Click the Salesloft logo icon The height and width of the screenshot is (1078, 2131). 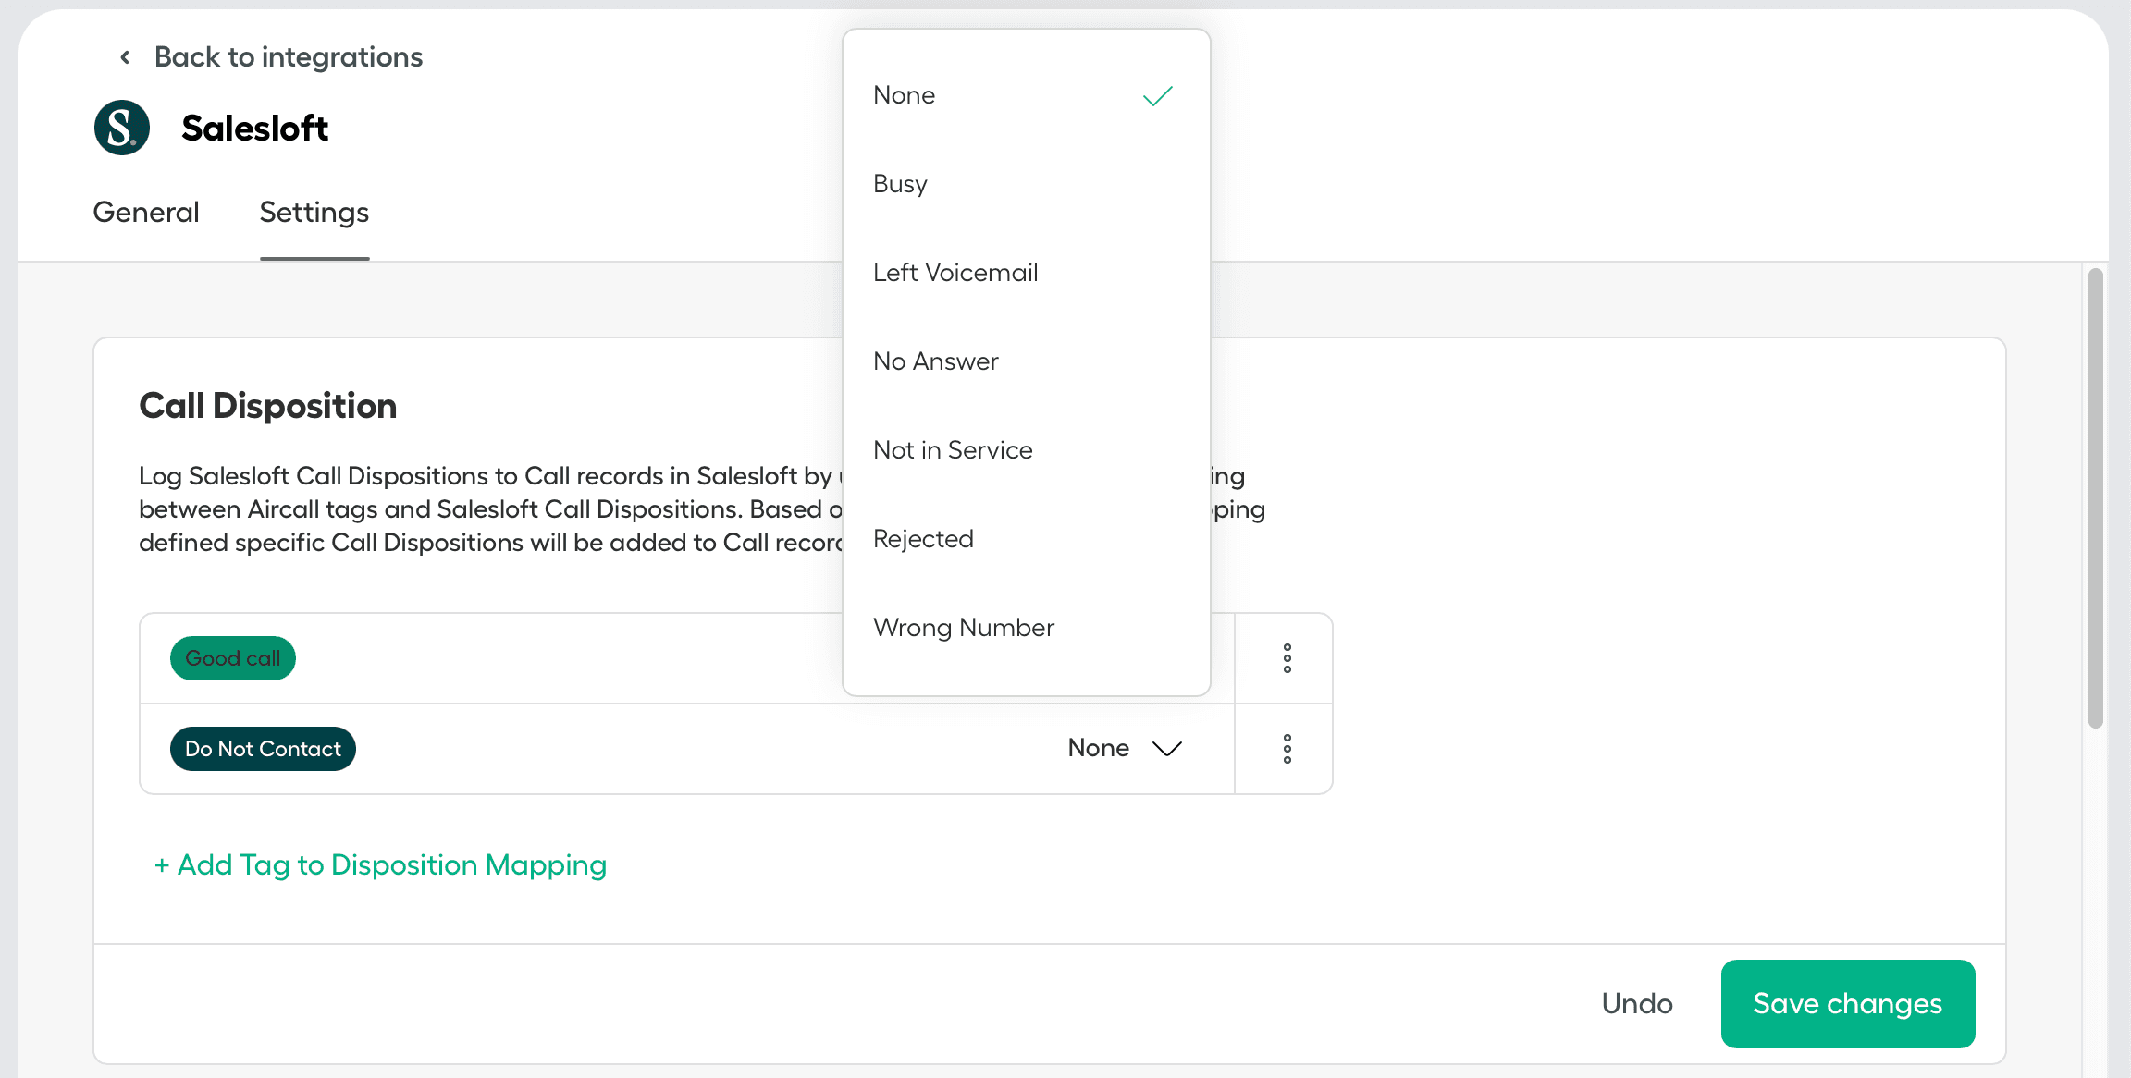click(x=122, y=128)
